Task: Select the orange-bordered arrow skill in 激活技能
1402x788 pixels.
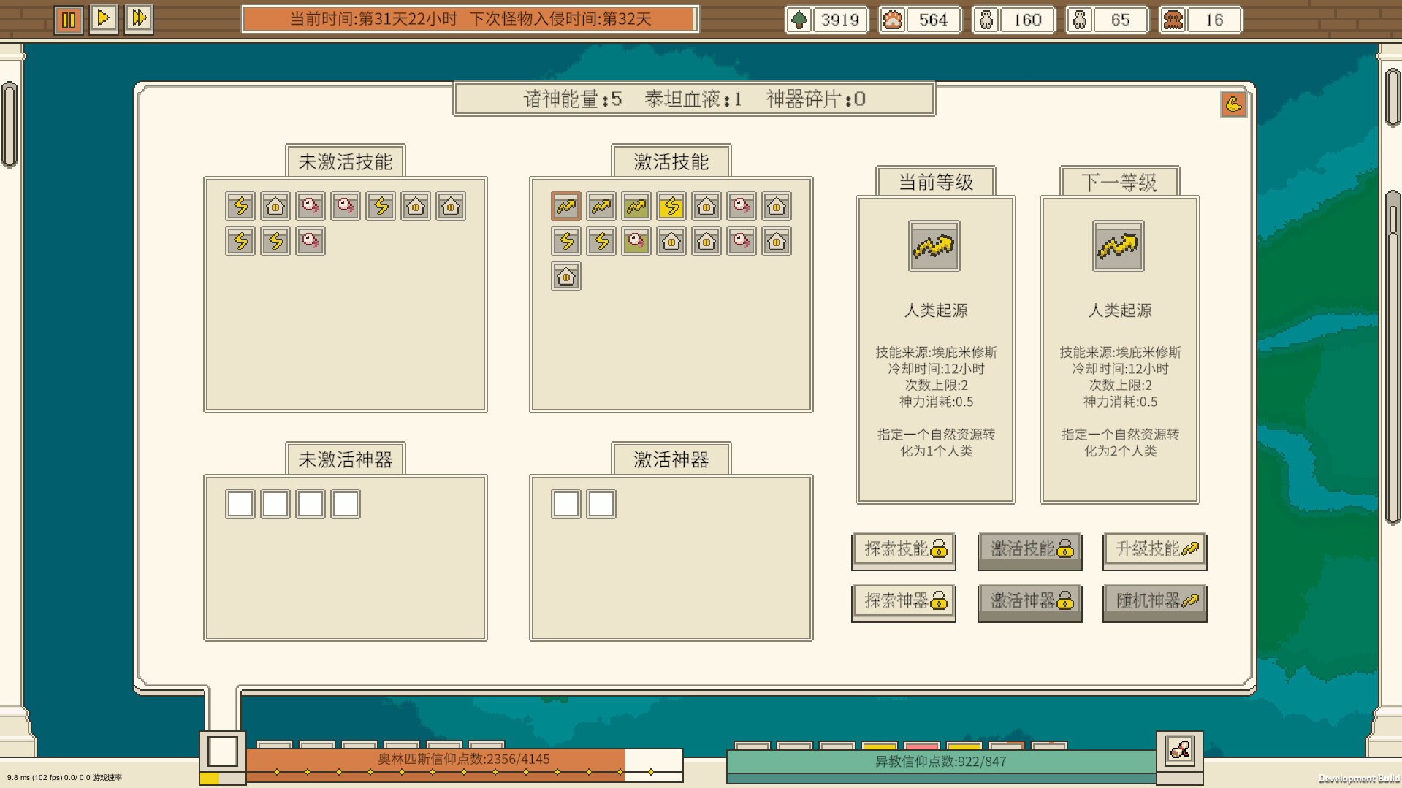Action: point(566,207)
